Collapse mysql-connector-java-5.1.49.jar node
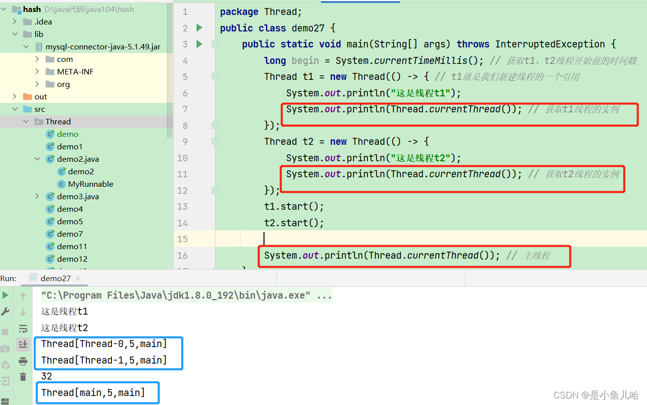This screenshot has width=647, height=405. pos(26,46)
